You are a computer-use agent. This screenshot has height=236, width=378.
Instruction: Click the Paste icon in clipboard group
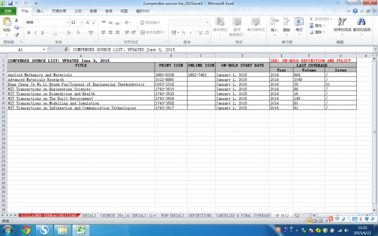click(7, 22)
